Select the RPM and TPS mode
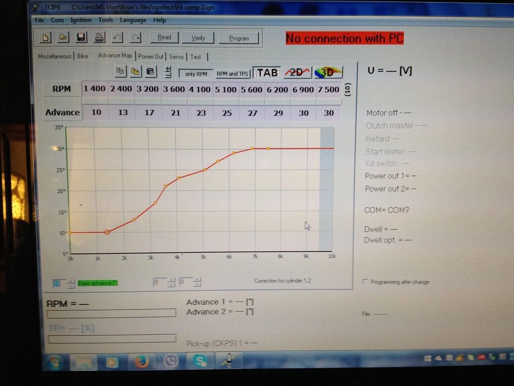Viewport: 514px width, 386px height. click(x=232, y=73)
